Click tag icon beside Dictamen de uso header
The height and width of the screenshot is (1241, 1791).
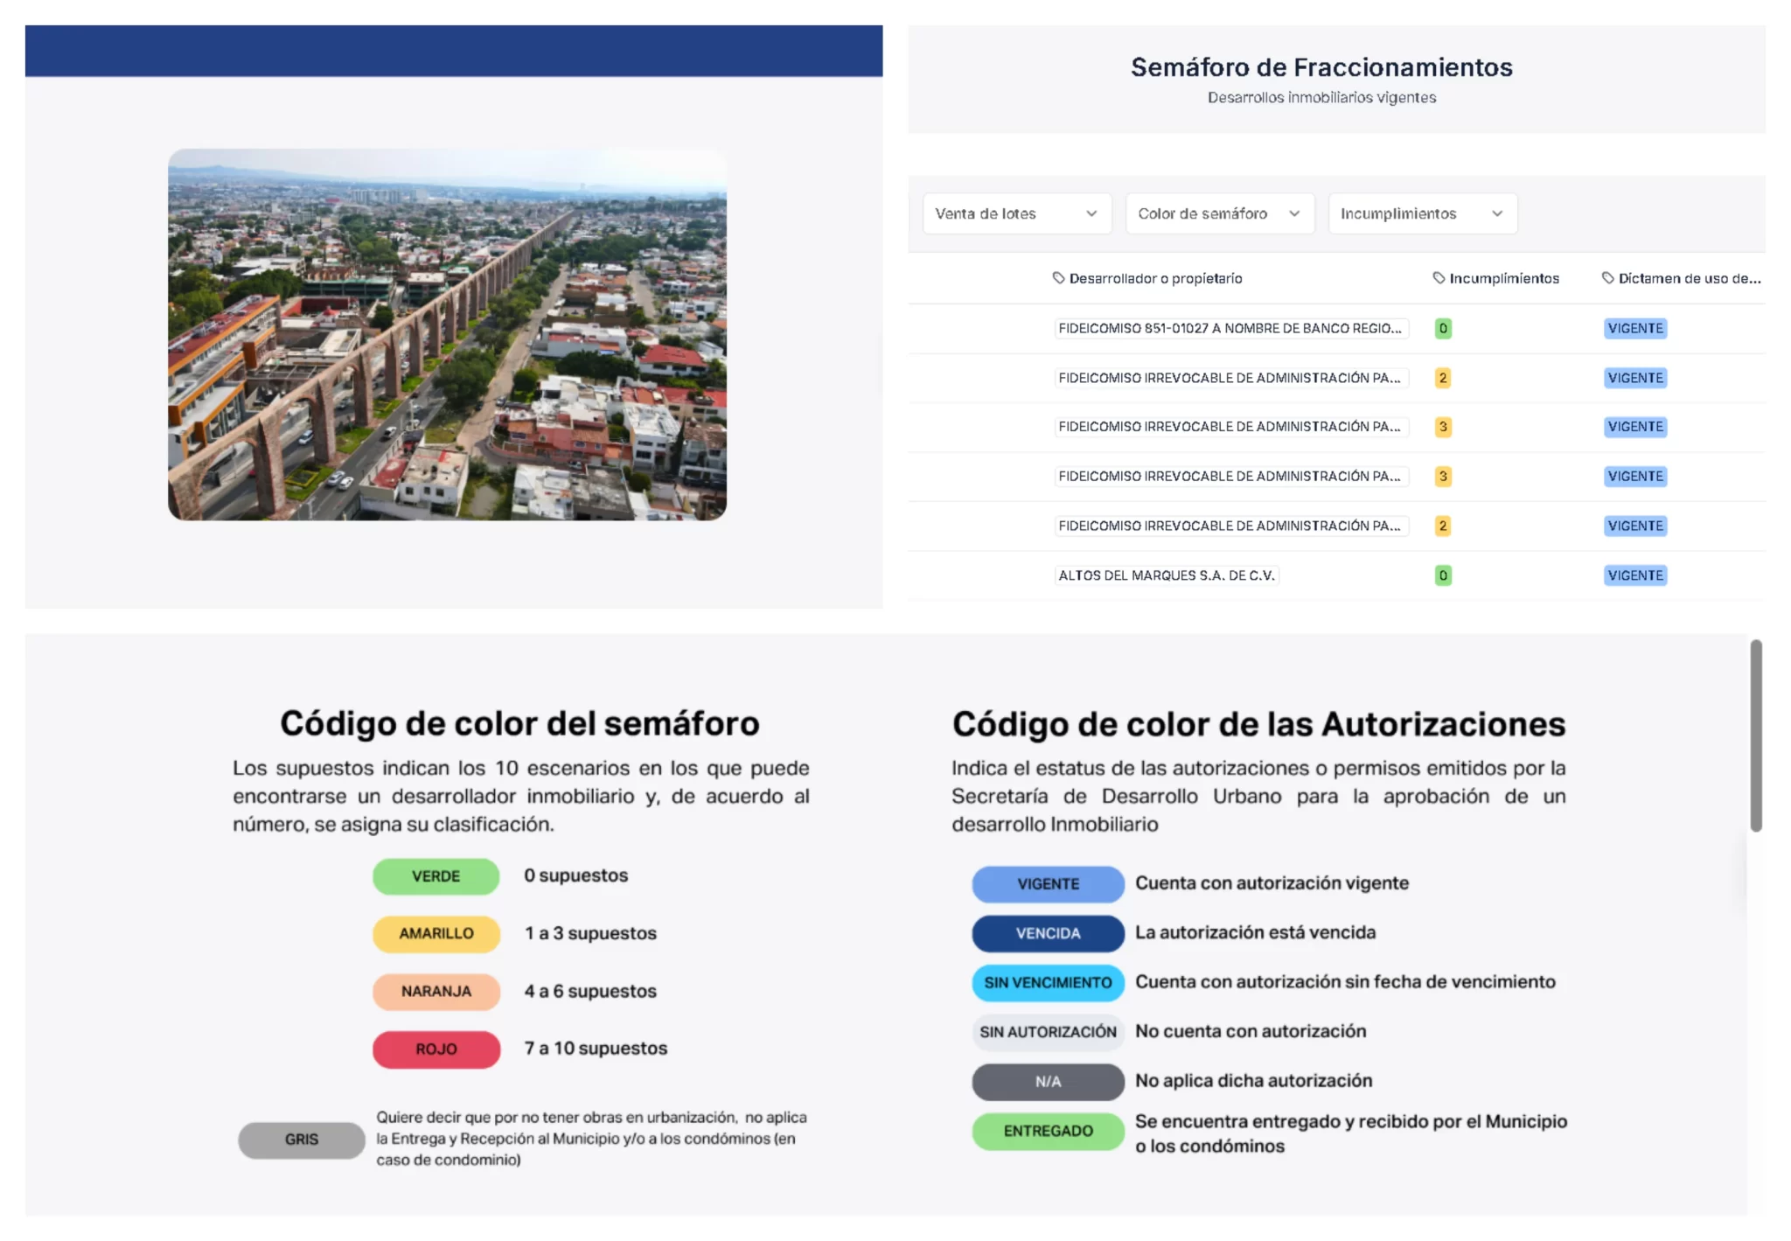click(x=1607, y=278)
